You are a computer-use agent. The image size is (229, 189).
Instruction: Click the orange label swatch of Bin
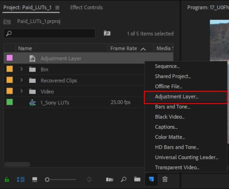point(10,69)
